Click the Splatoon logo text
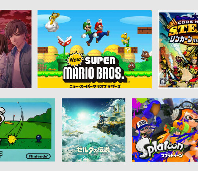Viewport: 198px width, 171px height. (x=160, y=148)
